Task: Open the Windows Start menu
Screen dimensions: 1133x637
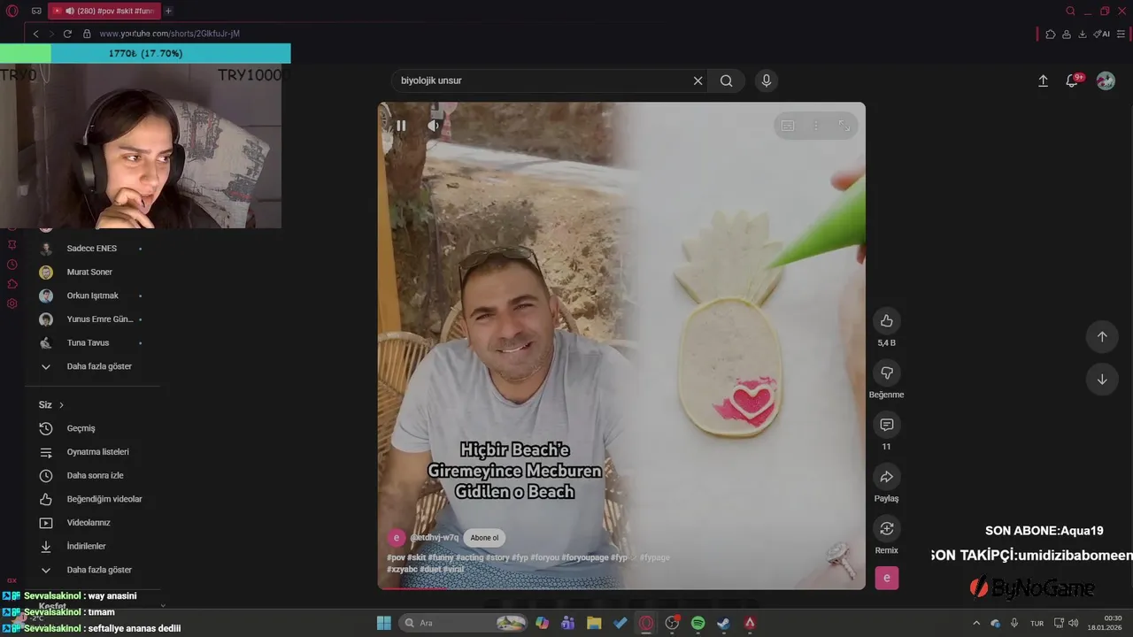Action: (383, 623)
